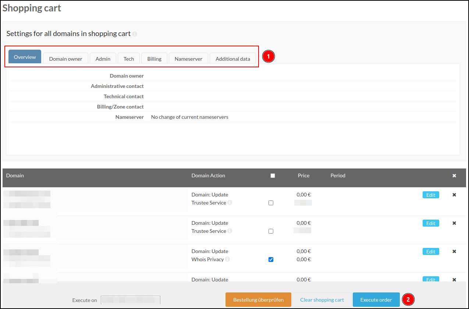The width and height of the screenshot is (469, 309).
Task: Toggle the select-all checkbox in table header
Action: pyautogui.click(x=273, y=176)
